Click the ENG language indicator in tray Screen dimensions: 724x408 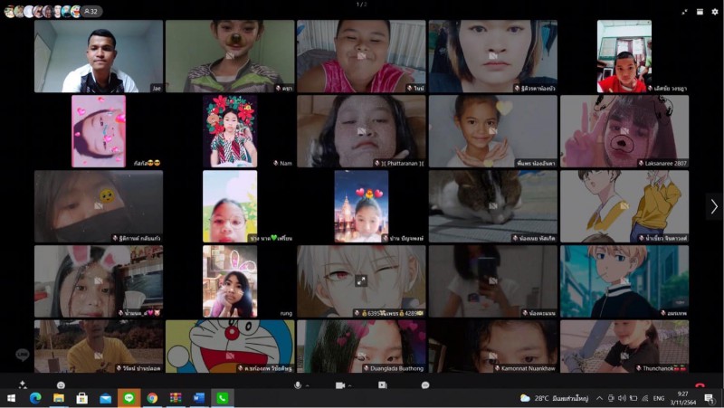click(659, 398)
